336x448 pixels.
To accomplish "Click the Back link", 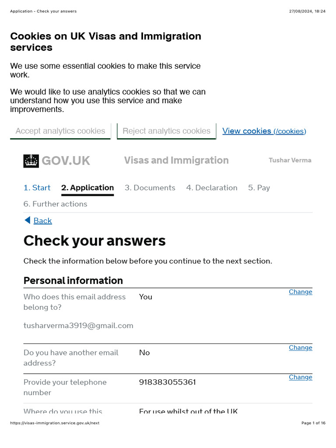I will [43, 220].
